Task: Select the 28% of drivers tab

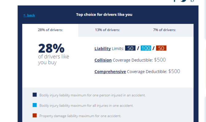Action: point(50,30)
